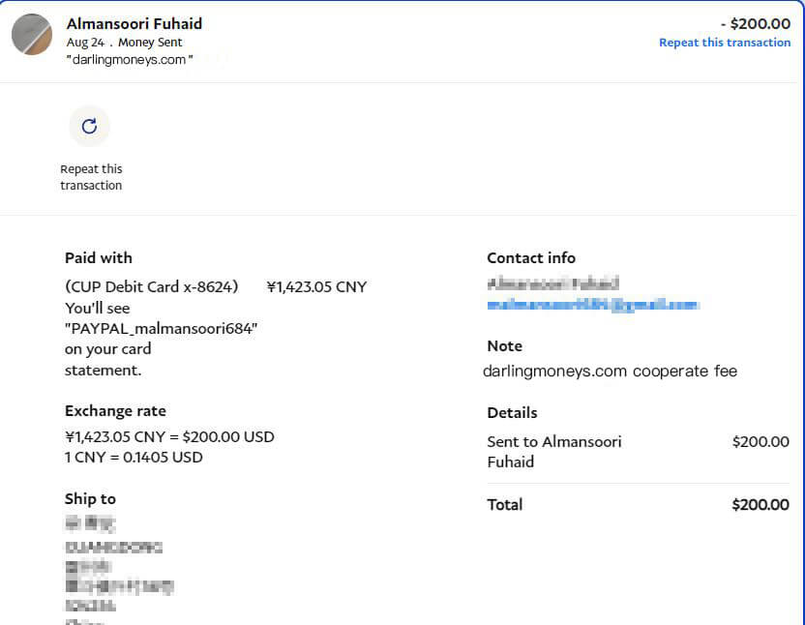
Task: Click the Paid with heading
Action: 99,258
